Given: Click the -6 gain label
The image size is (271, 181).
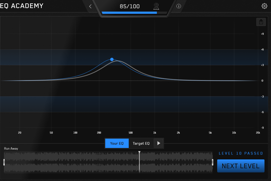Looking at the screenshot, I should tap(262, 112).
